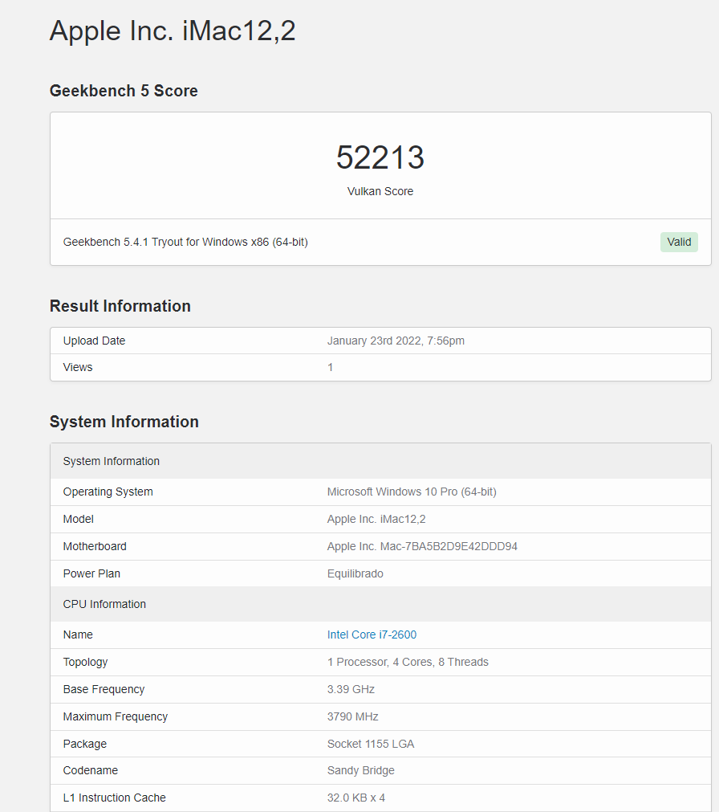
Task: Click the Base Frequency label
Action: point(104,689)
